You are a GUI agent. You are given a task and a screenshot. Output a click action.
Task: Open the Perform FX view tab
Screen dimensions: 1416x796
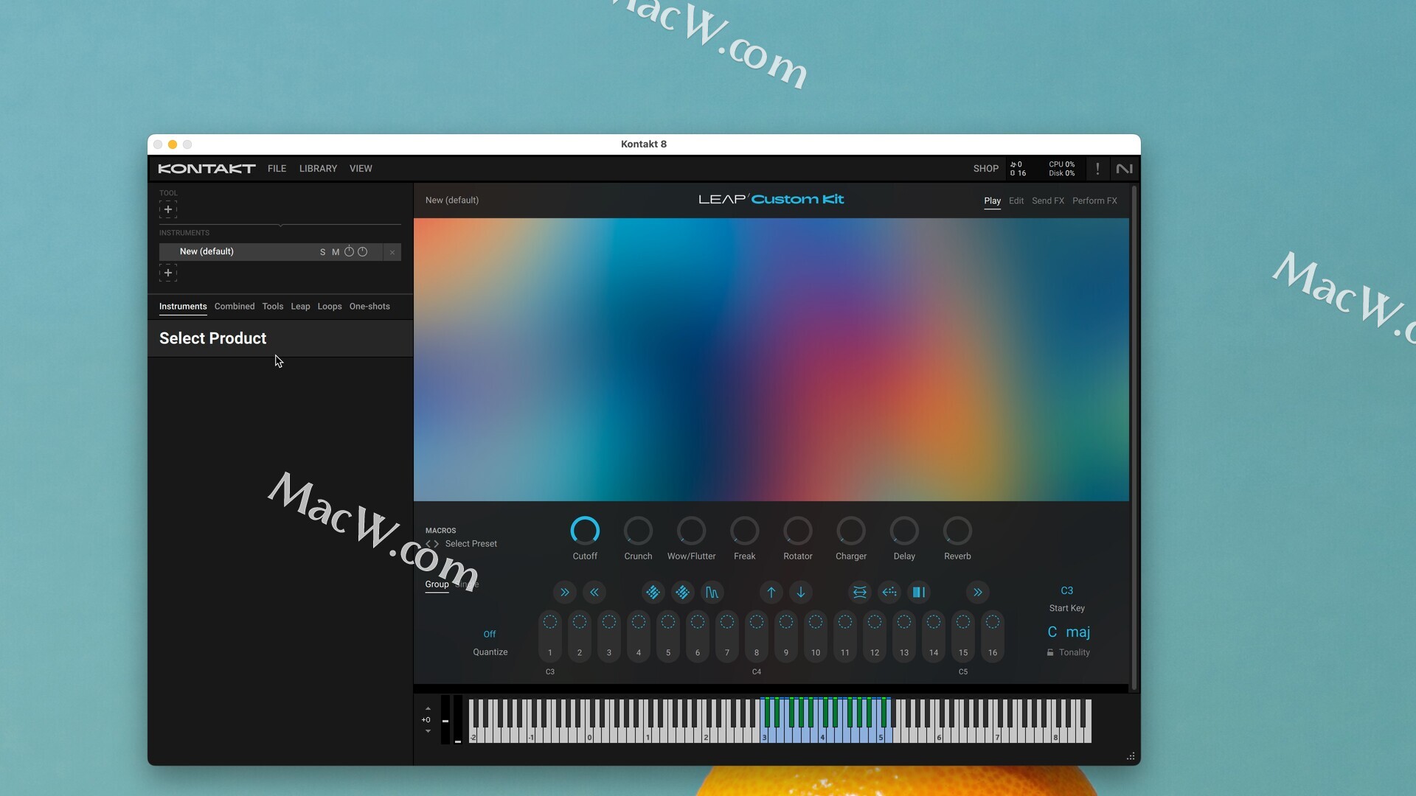pos(1094,201)
